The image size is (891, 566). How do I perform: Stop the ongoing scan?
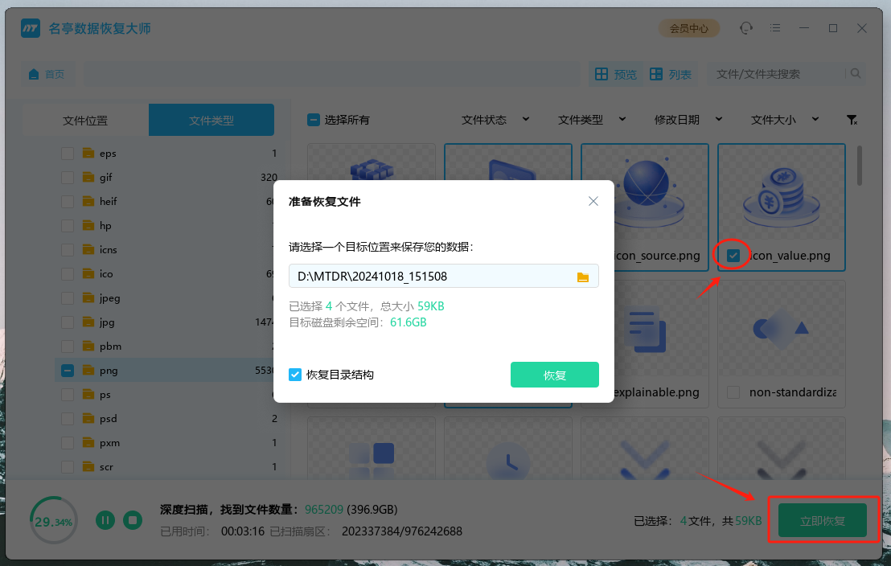133,520
